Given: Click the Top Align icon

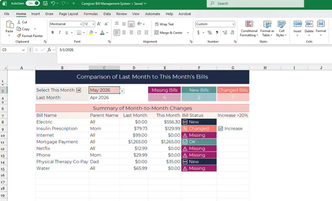Looking at the screenshot, I should click(117, 24).
